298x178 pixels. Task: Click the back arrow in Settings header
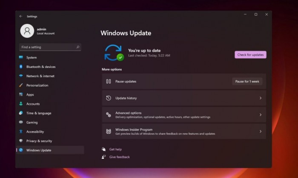point(21,16)
